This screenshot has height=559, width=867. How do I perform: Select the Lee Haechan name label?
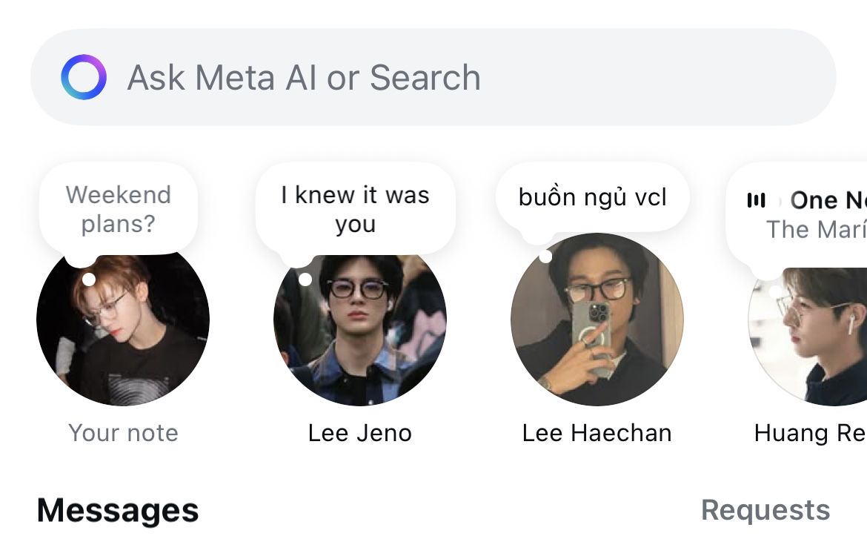click(597, 433)
